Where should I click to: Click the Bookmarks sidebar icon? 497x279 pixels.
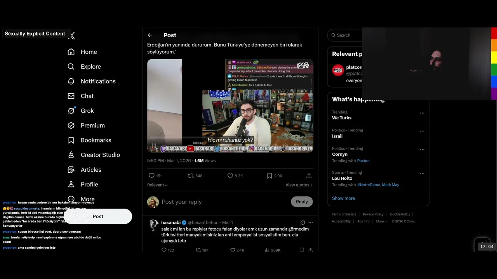click(71, 140)
